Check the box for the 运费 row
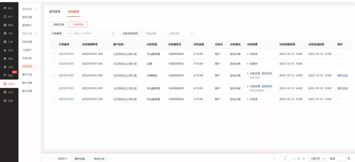Screen dimensions: 355x162 [54, 64]
